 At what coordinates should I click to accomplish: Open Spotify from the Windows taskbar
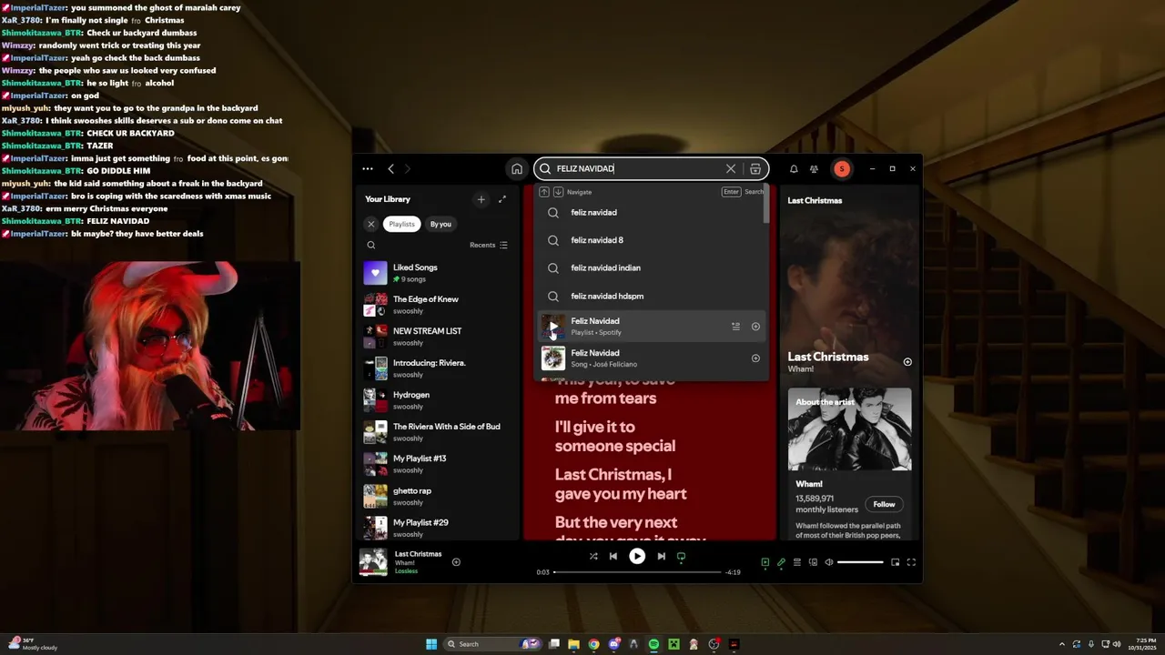point(653,644)
